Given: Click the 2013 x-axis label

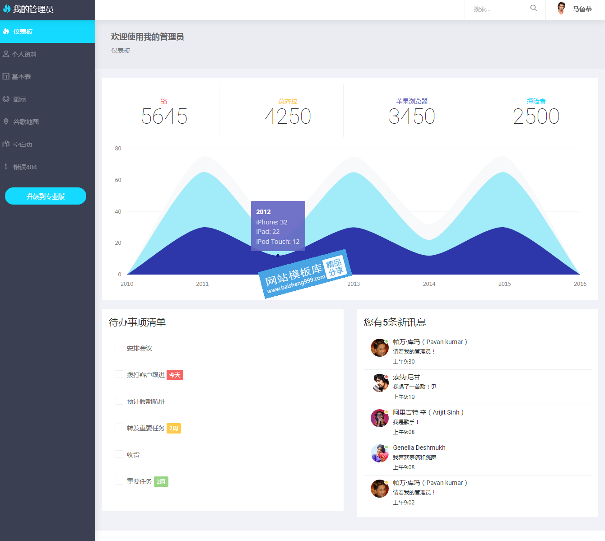Looking at the screenshot, I should [x=354, y=284].
